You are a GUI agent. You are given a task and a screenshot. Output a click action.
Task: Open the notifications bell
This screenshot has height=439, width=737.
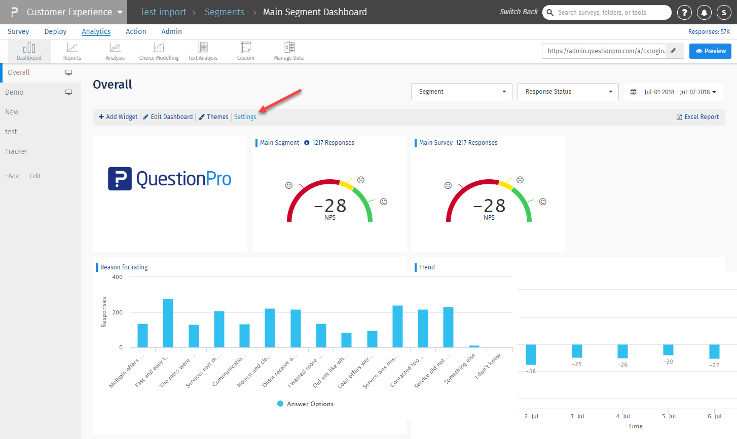click(x=704, y=12)
